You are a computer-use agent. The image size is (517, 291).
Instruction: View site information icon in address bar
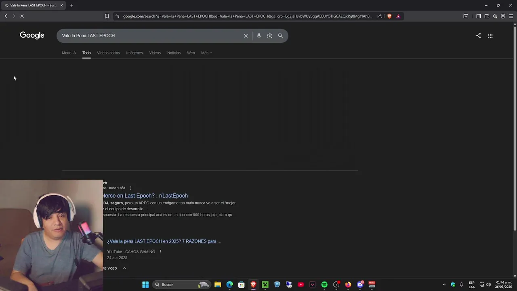117,16
